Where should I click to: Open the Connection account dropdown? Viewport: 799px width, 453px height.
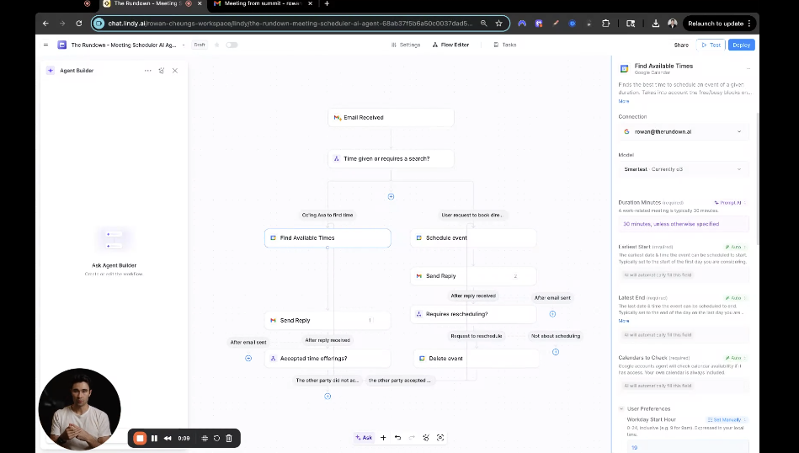click(683, 132)
